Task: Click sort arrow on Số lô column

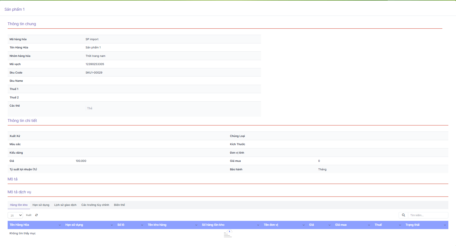Action: tap(142, 225)
